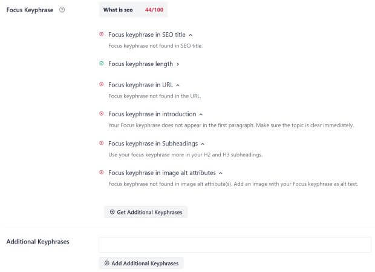Image resolution: width=375 pixels, height=272 pixels.
Task: Click red error icon beside image alt attributes
Action: click(102, 172)
